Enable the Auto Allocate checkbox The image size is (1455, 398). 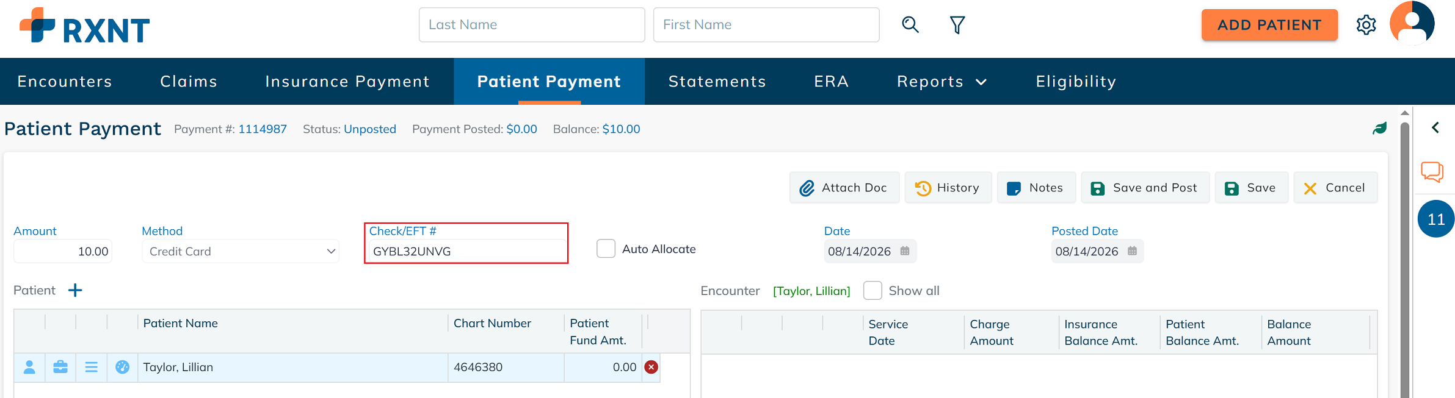[606, 249]
